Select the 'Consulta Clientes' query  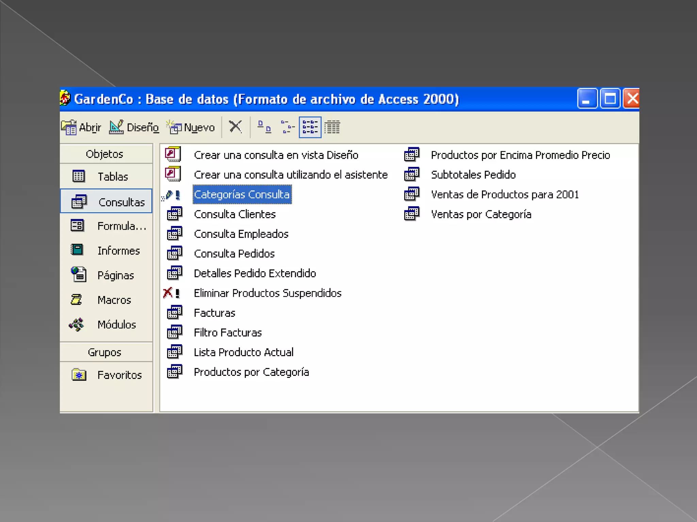pos(235,214)
